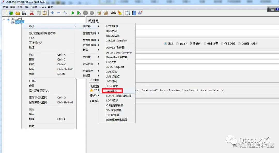Click the New test plan toolbar icon
This screenshot has width=279, height=153.
(x=5, y=13)
